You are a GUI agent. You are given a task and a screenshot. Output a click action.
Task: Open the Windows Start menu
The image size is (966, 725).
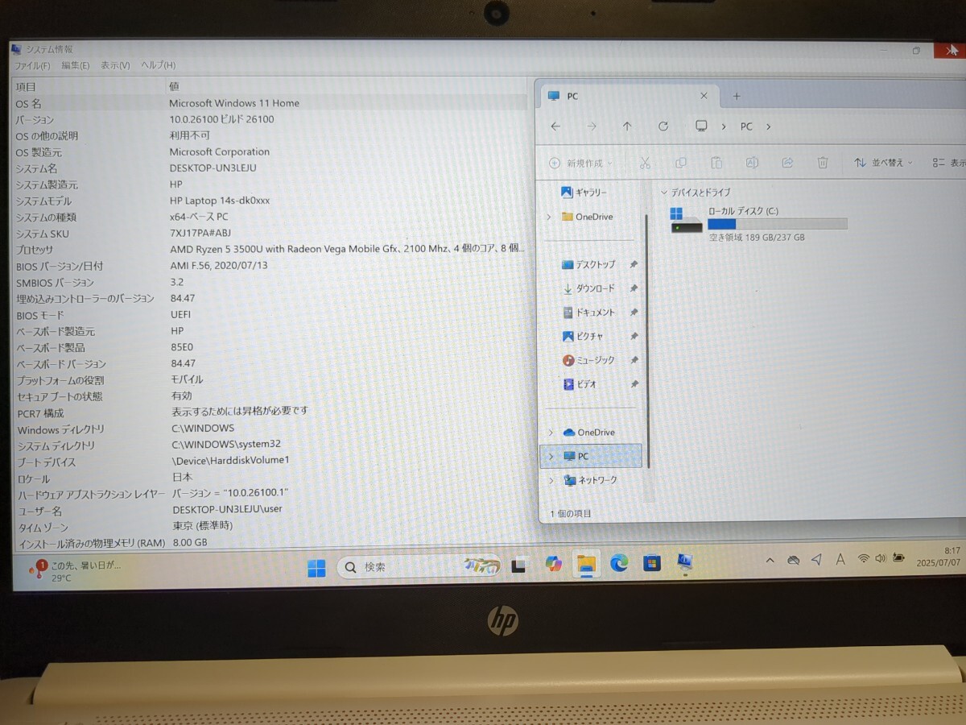click(316, 568)
